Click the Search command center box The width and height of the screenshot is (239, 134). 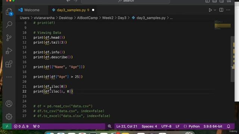(125, 1)
